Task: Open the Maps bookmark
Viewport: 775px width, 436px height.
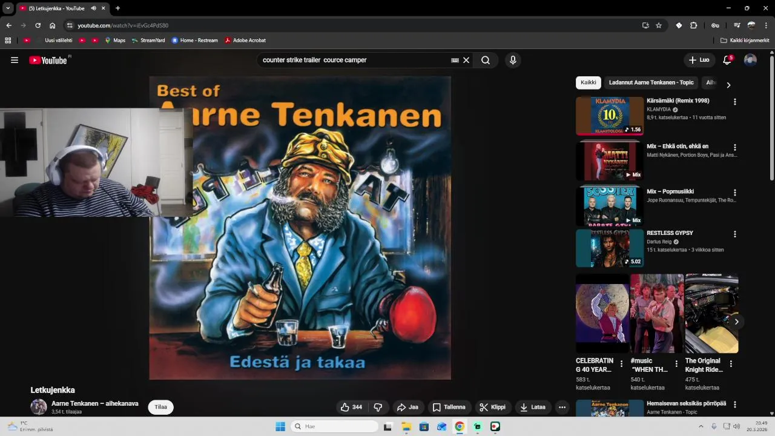Action: click(115, 41)
